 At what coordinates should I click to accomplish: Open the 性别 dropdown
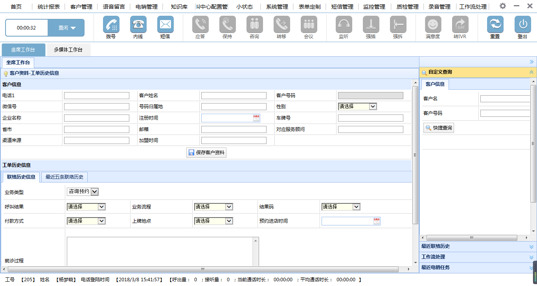357,106
